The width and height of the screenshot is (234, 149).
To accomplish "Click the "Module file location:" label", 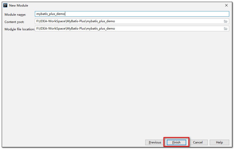I will click(19, 29).
